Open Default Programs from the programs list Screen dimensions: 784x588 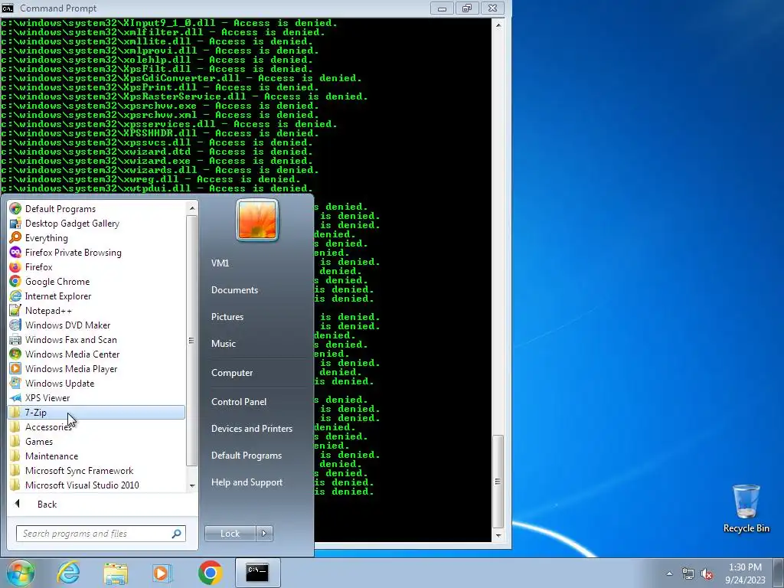[x=60, y=209]
